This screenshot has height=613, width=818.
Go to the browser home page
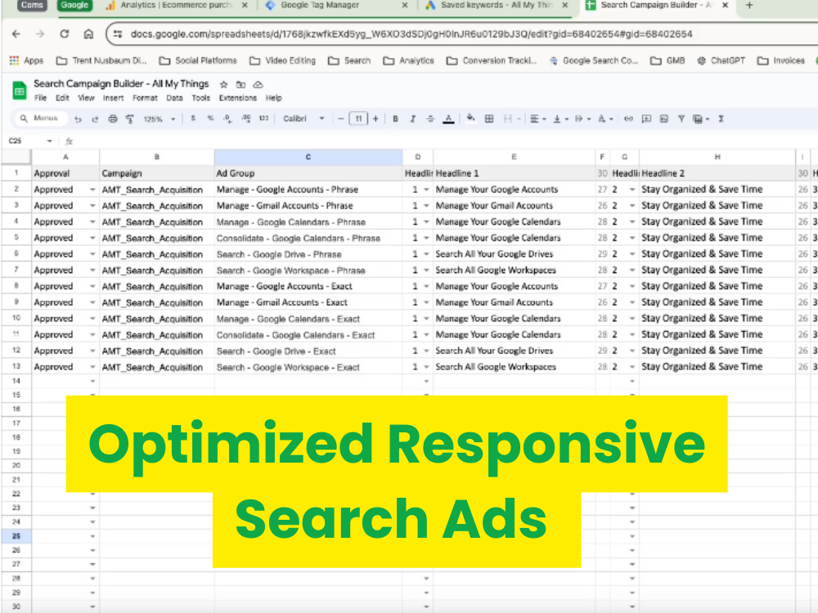(88, 34)
